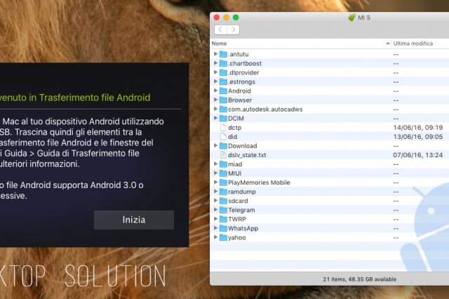Expand the .chartboost folder disclosure triangle

[215, 63]
